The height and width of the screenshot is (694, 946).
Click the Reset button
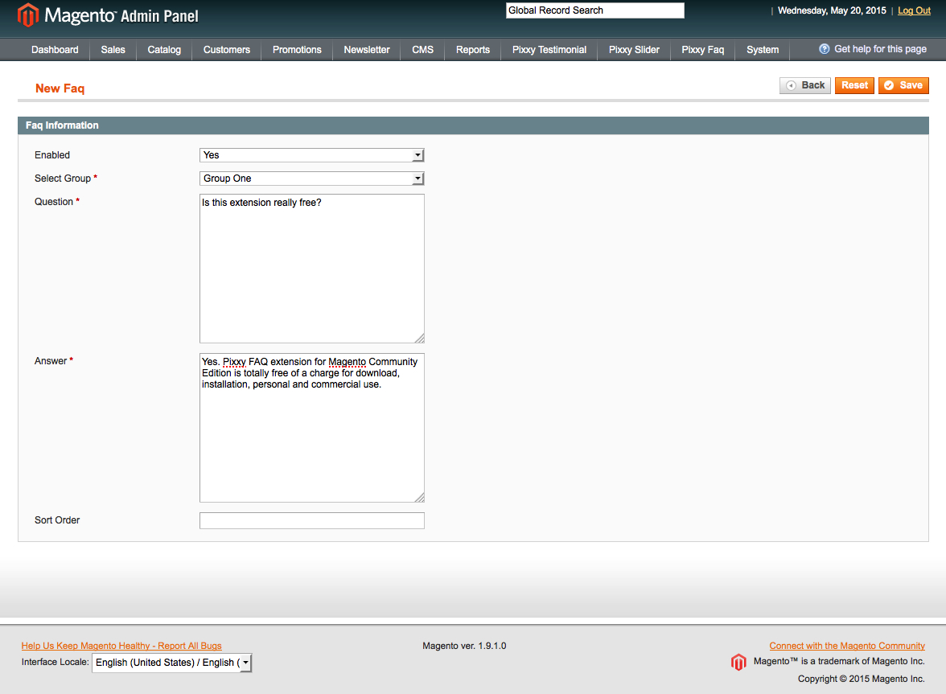tap(854, 85)
